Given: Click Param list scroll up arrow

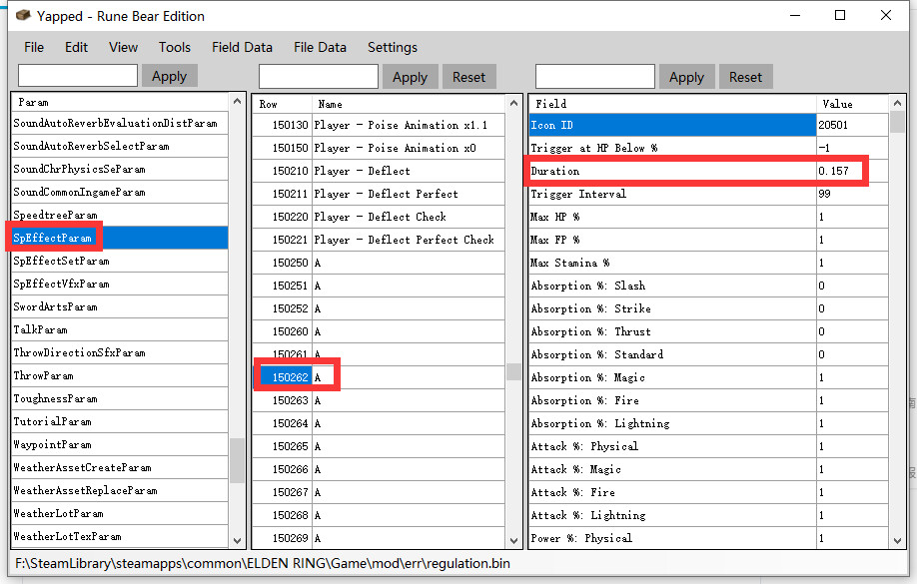Looking at the screenshot, I should tap(237, 101).
